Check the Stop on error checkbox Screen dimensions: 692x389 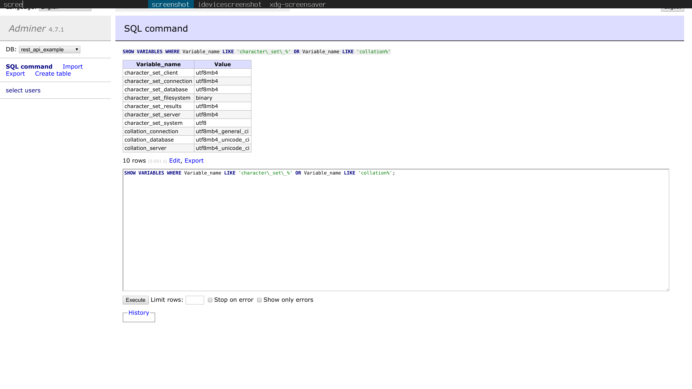tap(210, 300)
